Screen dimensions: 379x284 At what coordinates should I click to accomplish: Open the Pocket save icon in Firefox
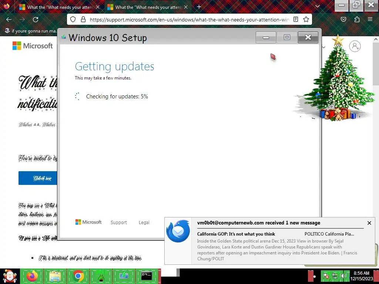tap(343, 19)
